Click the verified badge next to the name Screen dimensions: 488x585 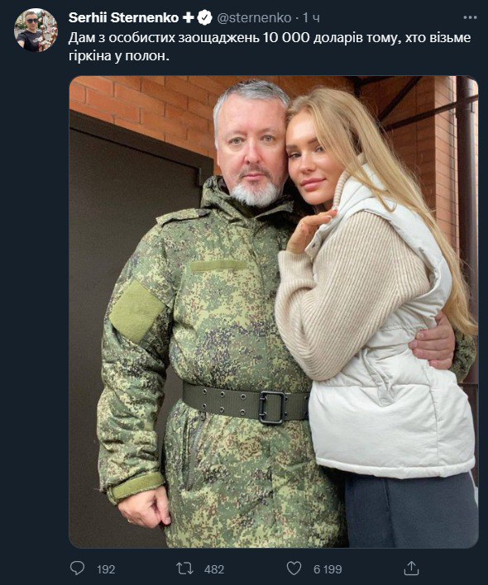pyautogui.click(x=204, y=17)
